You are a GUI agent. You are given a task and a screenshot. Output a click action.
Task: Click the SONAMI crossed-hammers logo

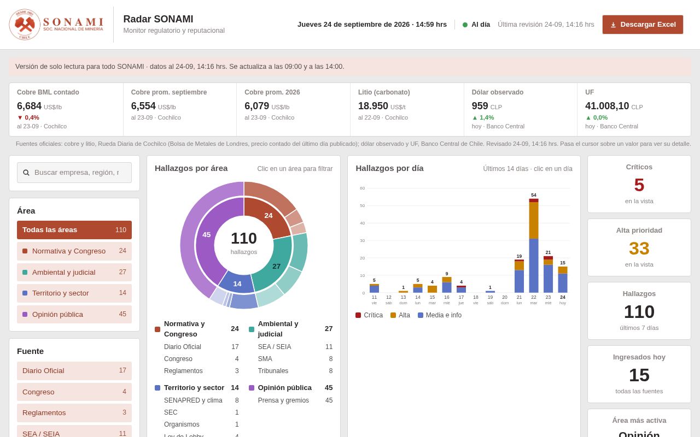25,25
